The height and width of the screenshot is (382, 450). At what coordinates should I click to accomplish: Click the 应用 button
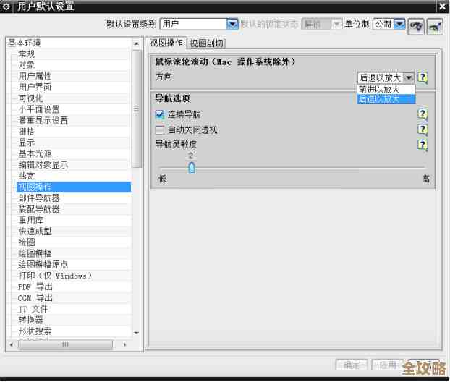coord(388,365)
